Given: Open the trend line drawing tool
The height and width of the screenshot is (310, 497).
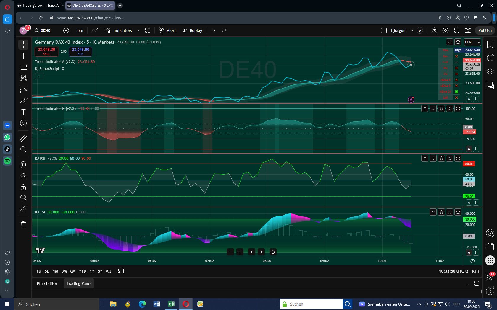Looking at the screenshot, I should 23,56.
